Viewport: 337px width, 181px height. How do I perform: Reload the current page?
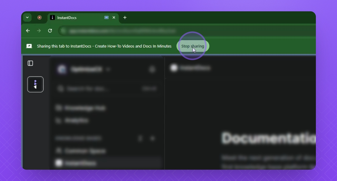point(50,31)
